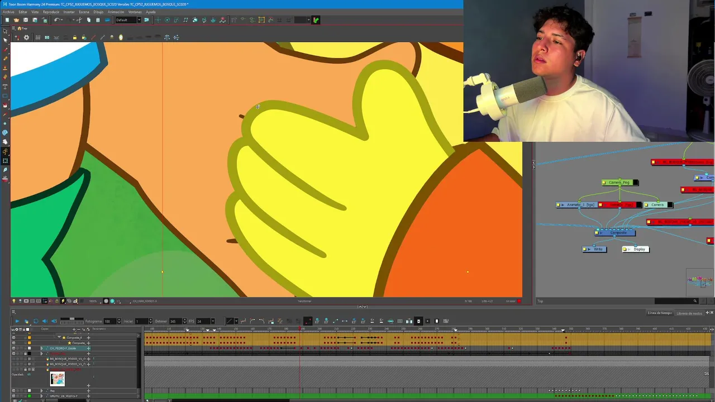Select the Brush tool in left toolbar
Viewport: 715px width, 402px height.
pyautogui.click(x=6, y=49)
